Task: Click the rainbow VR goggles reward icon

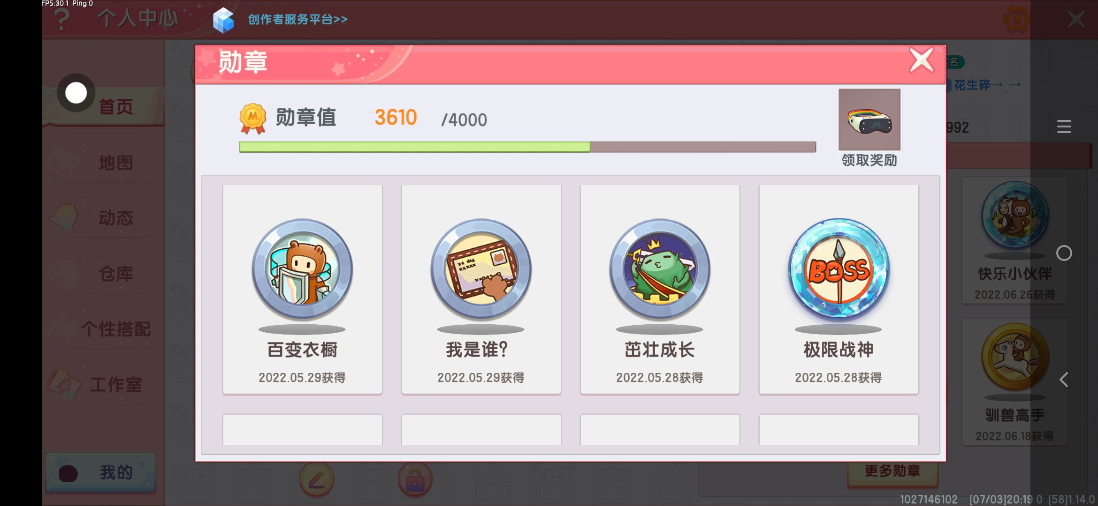Action: coord(869,120)
